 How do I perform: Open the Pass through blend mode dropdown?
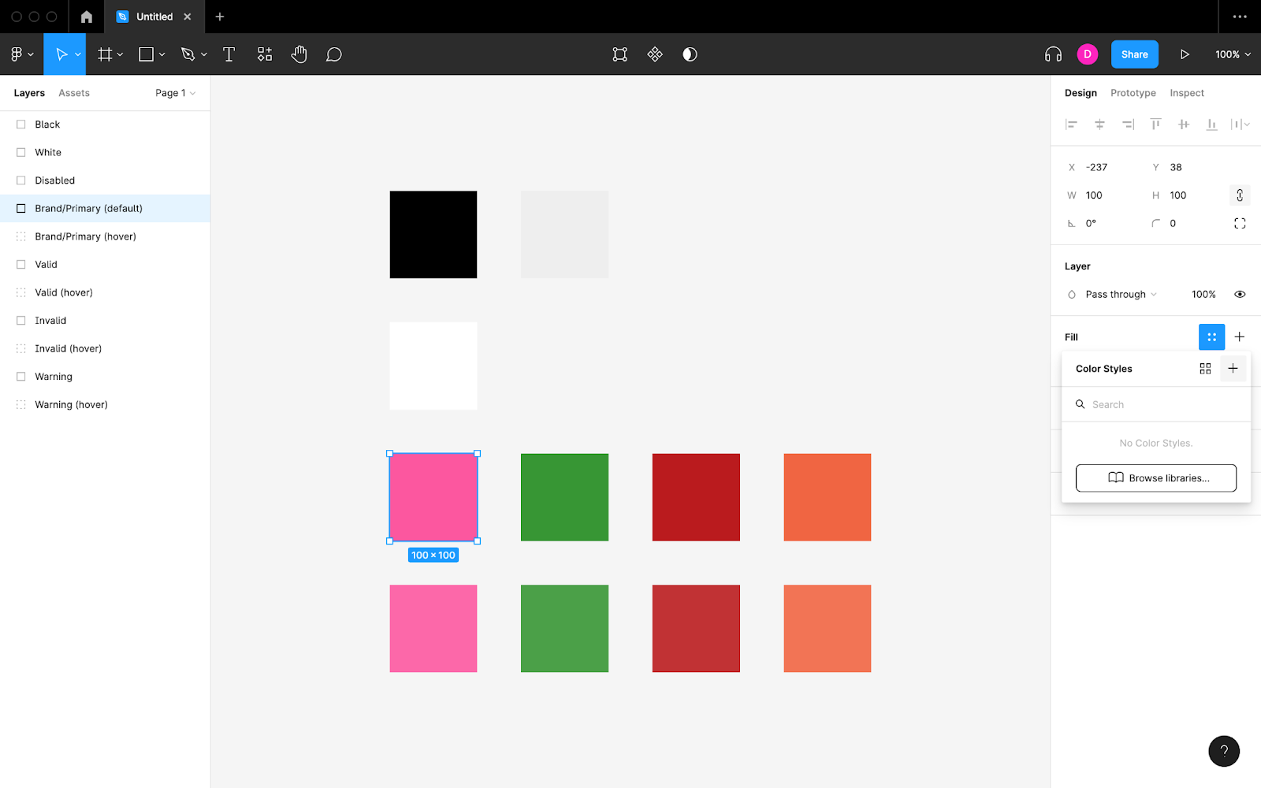coord(1121,295)
